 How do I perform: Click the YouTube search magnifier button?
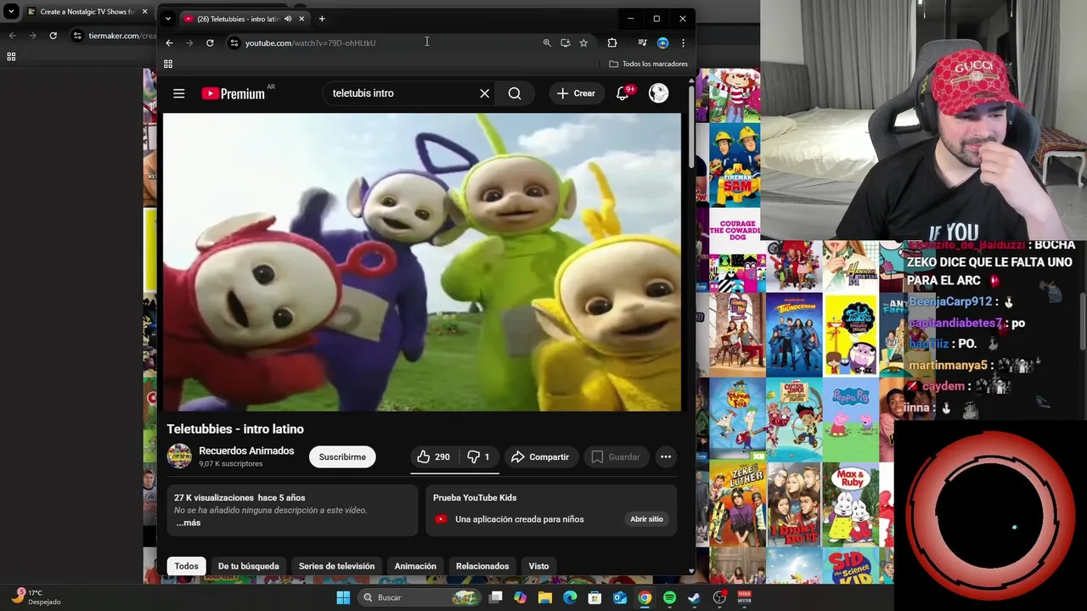pos(515,93)
